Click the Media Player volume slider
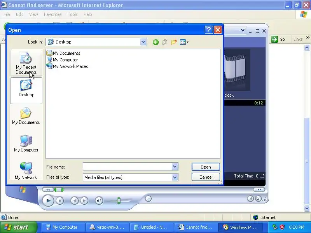The height and width of the screenshot is (233, 311). tap(119, 200)
